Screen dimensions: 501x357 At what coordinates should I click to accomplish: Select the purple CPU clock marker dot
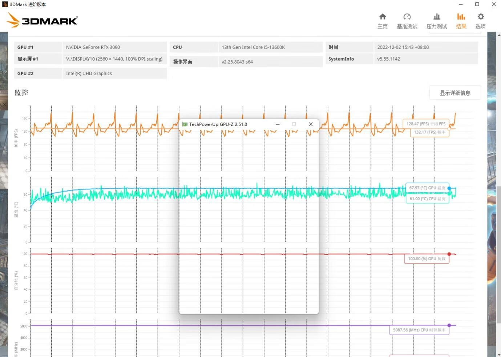click(x=449, y=325)
